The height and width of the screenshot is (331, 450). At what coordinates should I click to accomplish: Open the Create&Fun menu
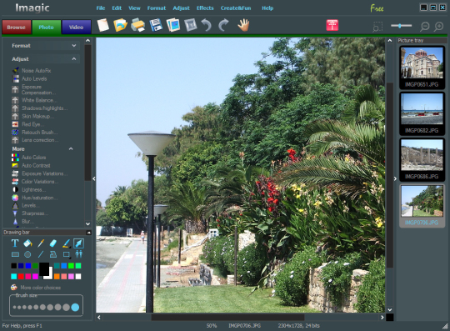236,8
